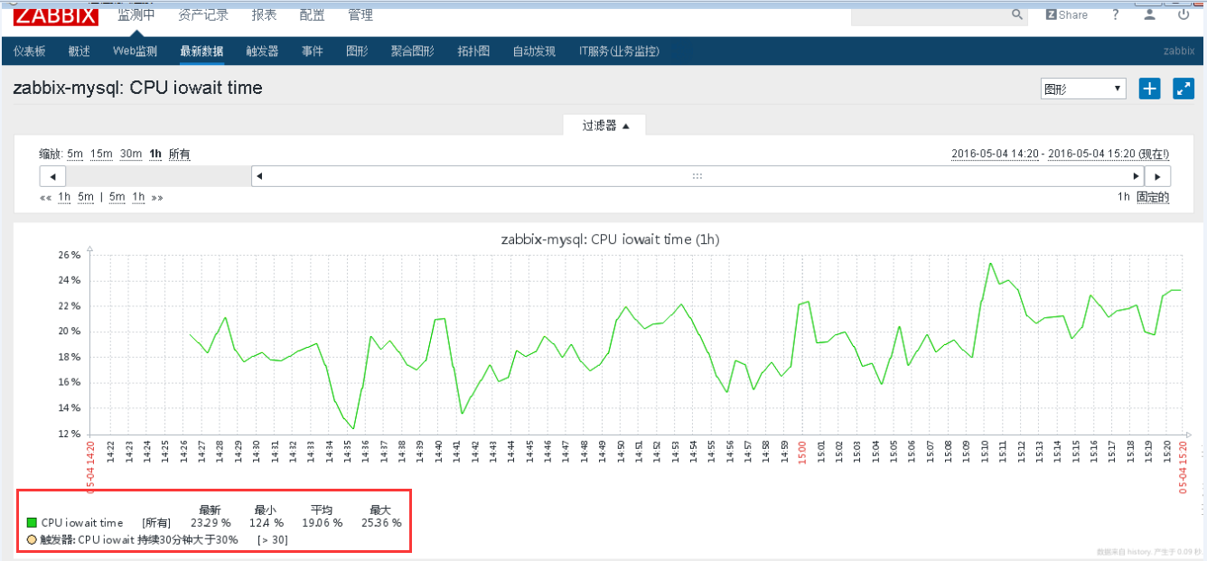Switch graph to fullscreen mode
The image size is (1207, 561).
coord(1184,89)
